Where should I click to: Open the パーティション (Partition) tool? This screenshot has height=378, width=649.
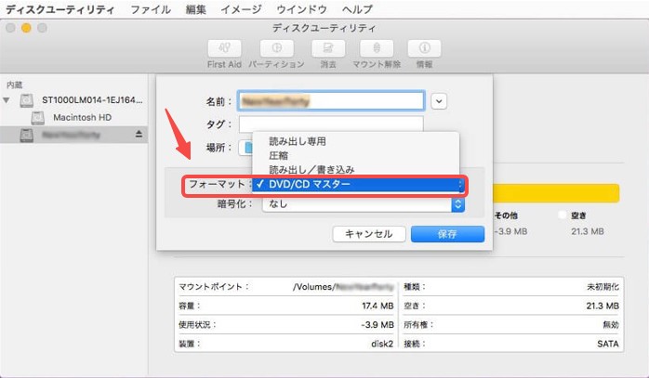point(276,49)
